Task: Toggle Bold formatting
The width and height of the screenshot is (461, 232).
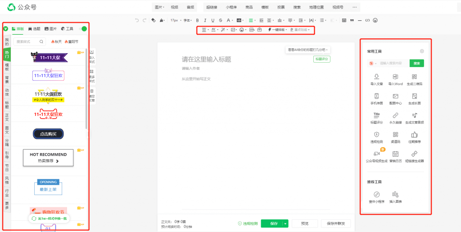Action: [197, 20]
